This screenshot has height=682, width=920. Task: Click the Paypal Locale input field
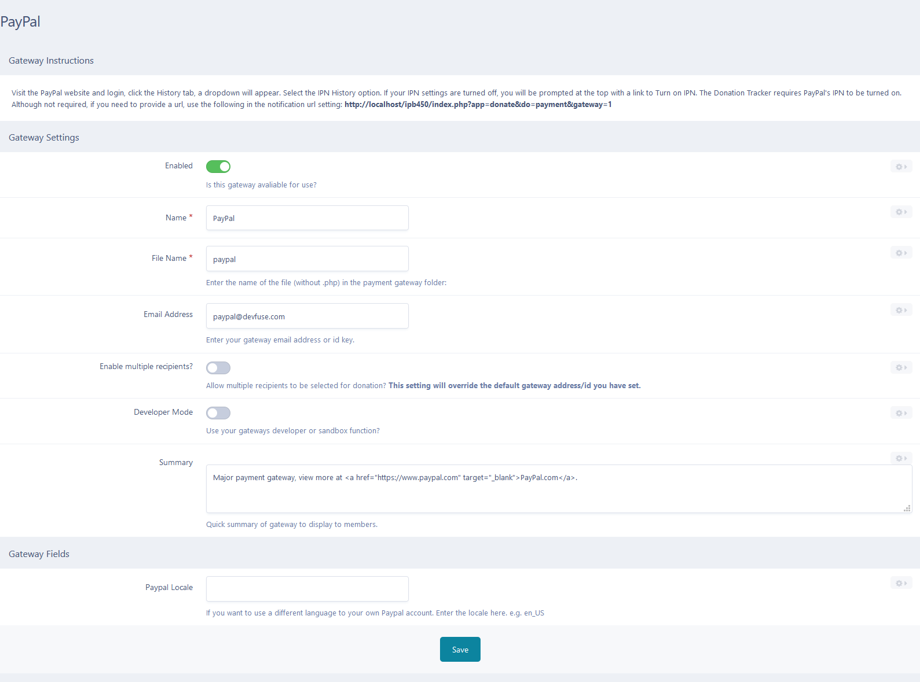click(x=307, y=589)
